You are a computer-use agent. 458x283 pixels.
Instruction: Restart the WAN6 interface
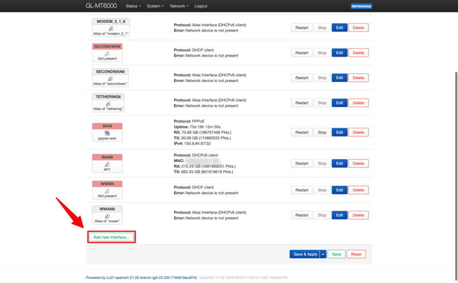[x=302, y=164]
